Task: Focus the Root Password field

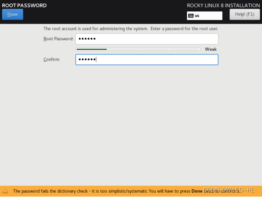Action: [x=147, y=39]
